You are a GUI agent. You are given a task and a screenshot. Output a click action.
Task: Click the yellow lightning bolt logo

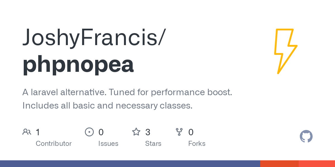click(x=285, y=51)
